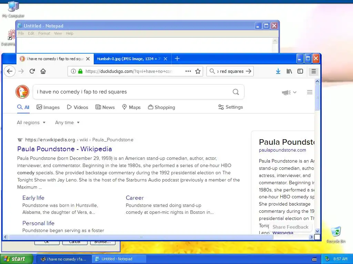Visit the paulapoundstone.com link

282,150
